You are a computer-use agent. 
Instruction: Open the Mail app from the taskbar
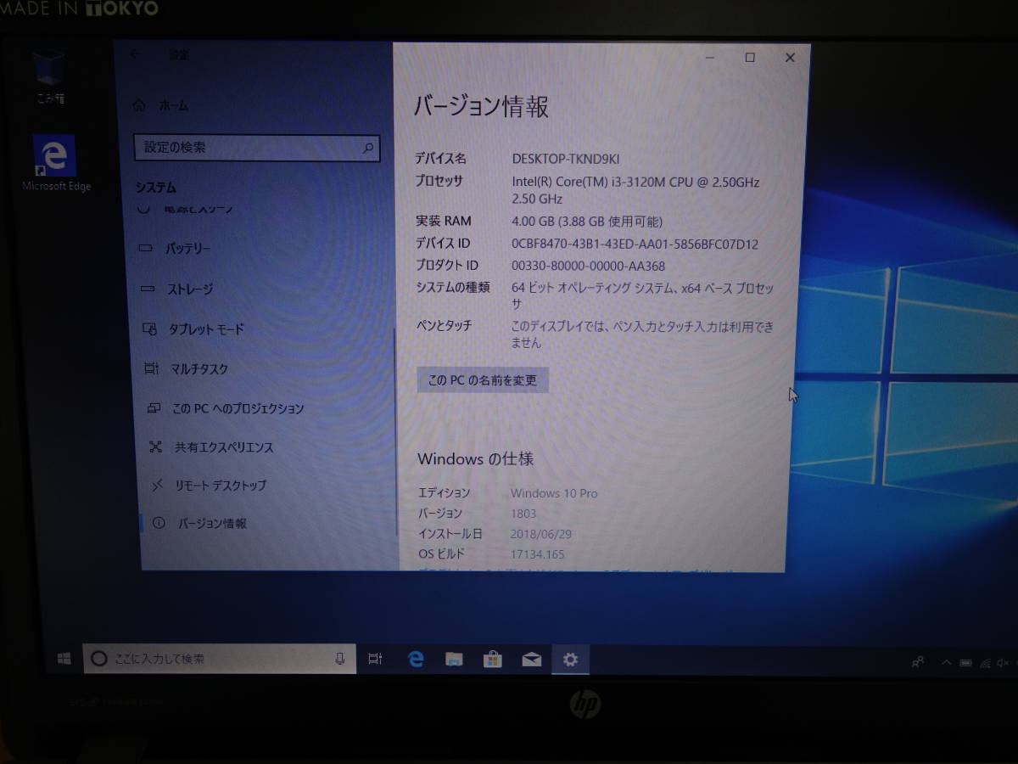pyautogui.click(x=532, y=659)
